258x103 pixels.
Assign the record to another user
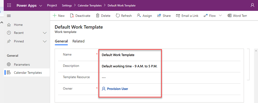click(144, 16)
